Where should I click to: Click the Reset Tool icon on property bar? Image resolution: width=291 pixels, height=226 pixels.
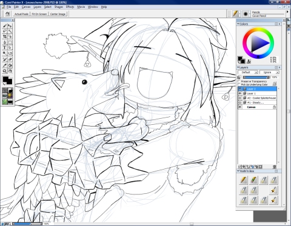(x=8, y=14)
